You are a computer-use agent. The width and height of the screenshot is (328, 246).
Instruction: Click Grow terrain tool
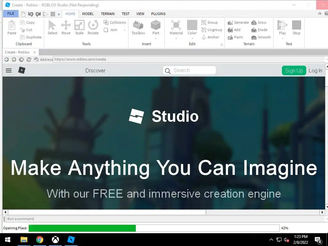pos(259,22)
